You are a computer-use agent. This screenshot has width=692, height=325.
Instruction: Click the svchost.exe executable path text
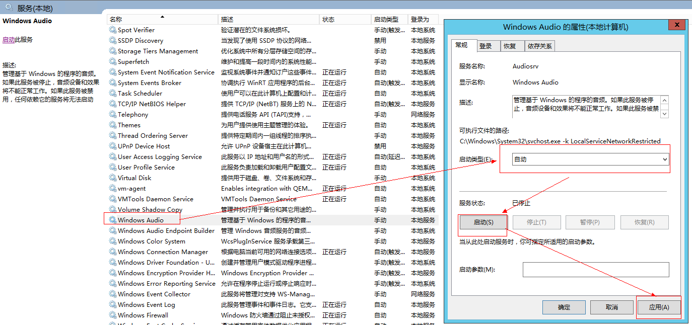tap(561, 141)
